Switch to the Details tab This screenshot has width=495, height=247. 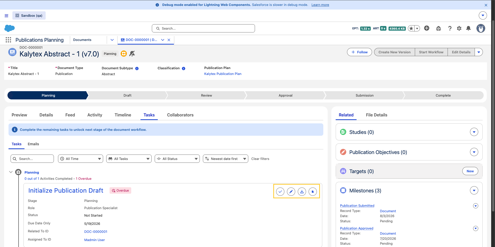click(46, 115)
